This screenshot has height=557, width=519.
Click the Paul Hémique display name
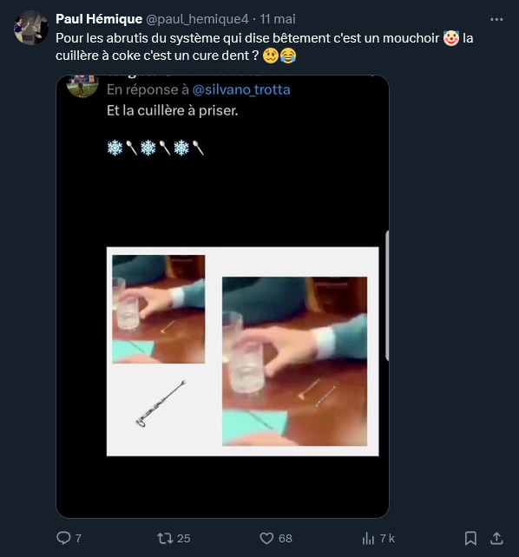click(99, 19)
